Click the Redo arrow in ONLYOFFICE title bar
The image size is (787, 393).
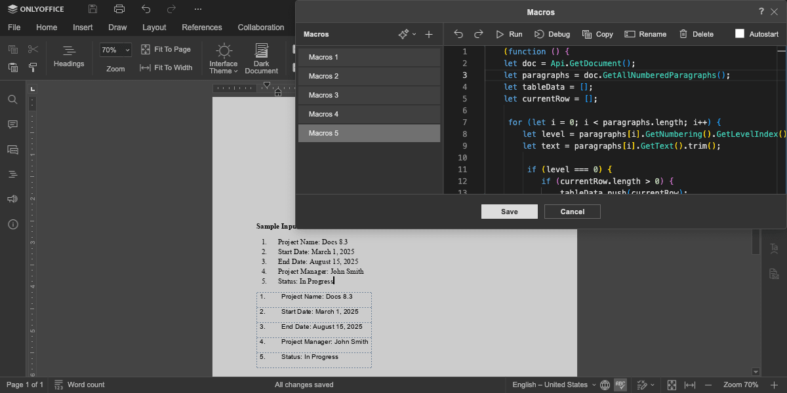[x=172, y=9]
